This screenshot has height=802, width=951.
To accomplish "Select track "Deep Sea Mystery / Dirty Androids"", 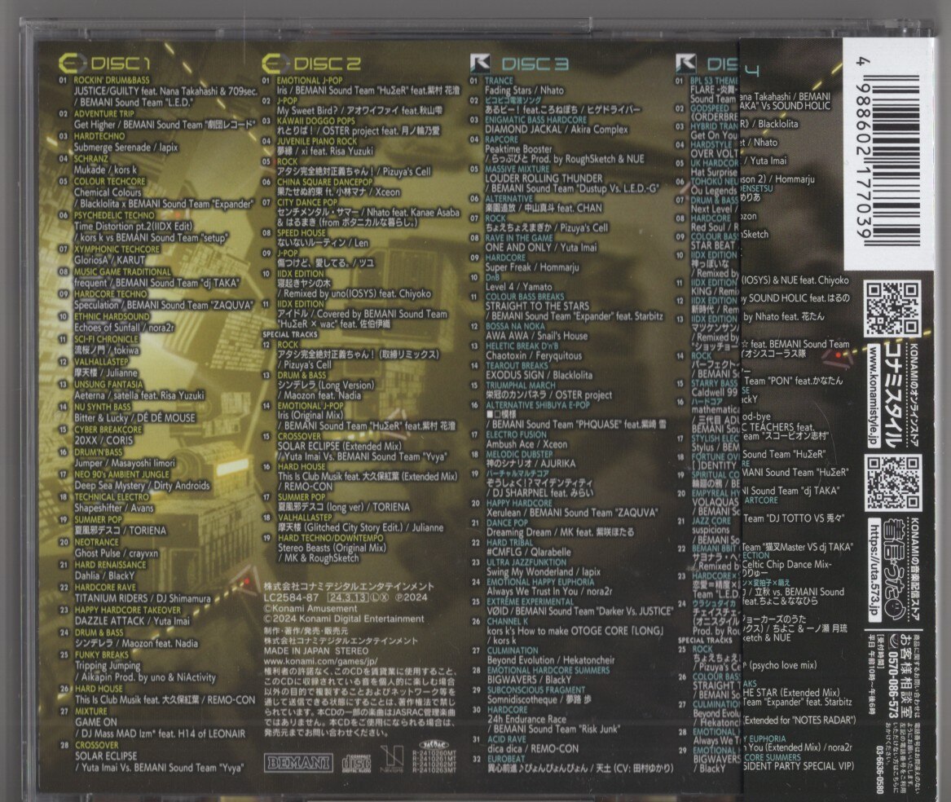I will (x=142, y=485).
